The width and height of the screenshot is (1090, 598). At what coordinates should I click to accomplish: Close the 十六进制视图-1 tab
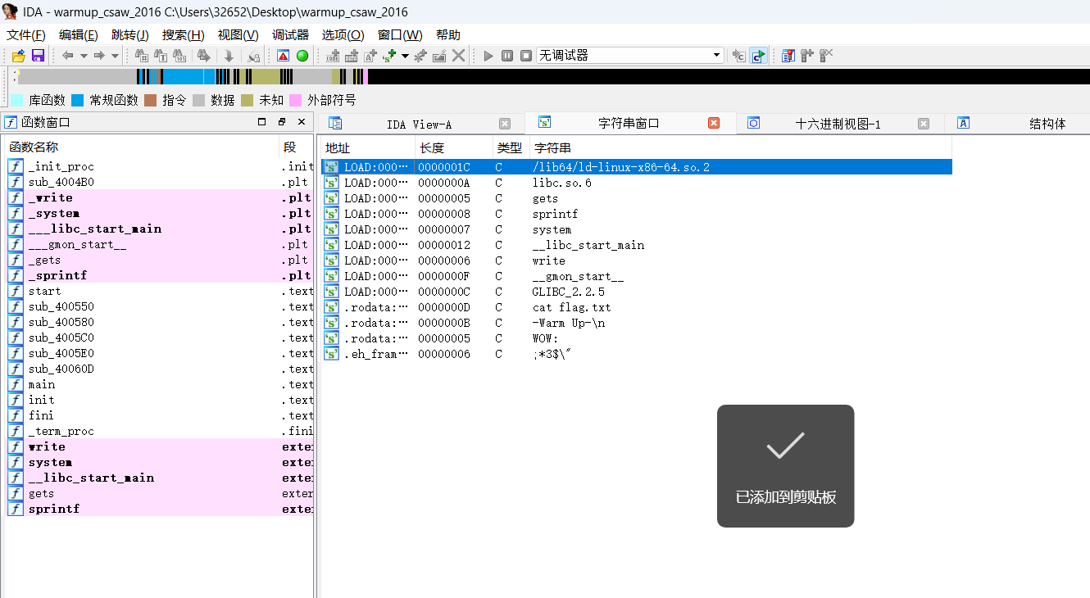tap(924, 124)
